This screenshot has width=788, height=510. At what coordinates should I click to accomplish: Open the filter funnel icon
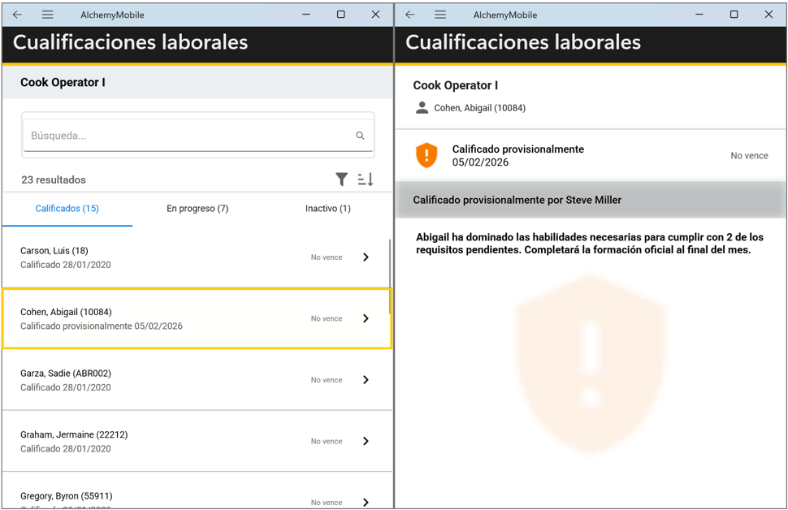pyautogui.click(x=342, y=179)
